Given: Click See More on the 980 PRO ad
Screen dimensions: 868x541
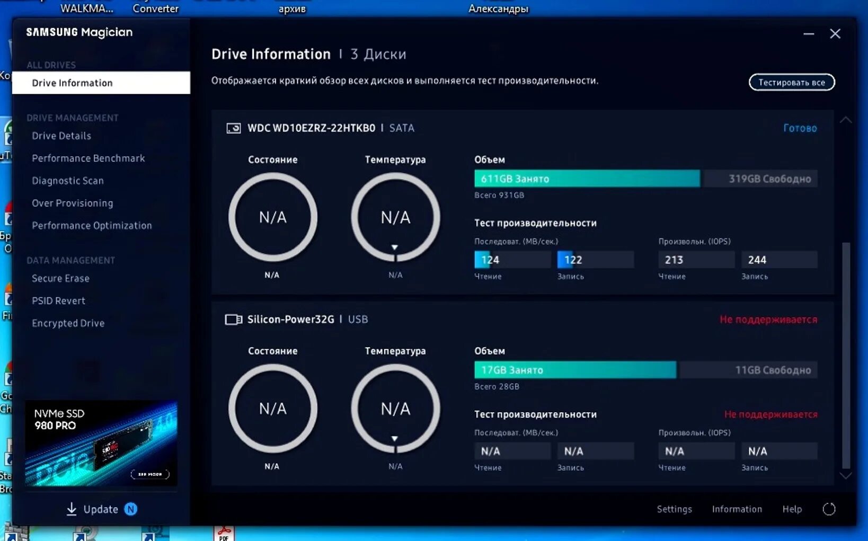Looking at the screenshot, I should click(x=150, y=474).
